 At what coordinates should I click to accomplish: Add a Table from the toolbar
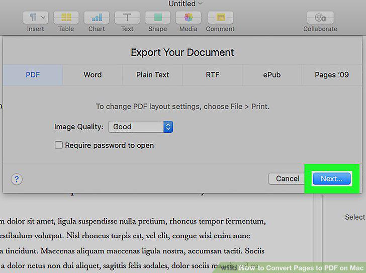[x=66, y=18]
